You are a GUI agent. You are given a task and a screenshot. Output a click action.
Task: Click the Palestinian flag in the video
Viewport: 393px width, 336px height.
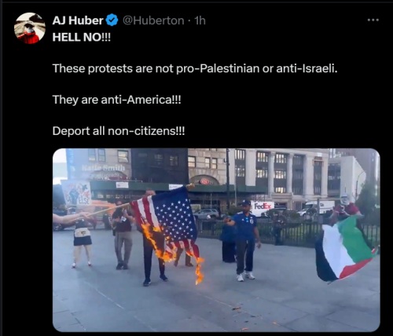point(345,250)
